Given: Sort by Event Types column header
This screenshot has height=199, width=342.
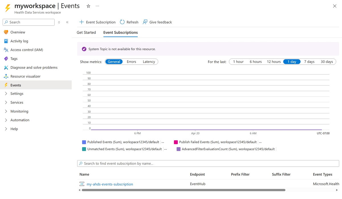Looking at the screenshot, I should tap(323, 174).
